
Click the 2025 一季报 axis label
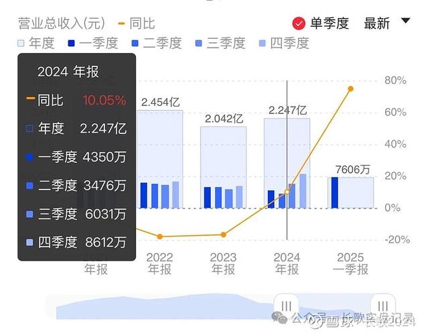pyautogui.click(x=350, y=263)
